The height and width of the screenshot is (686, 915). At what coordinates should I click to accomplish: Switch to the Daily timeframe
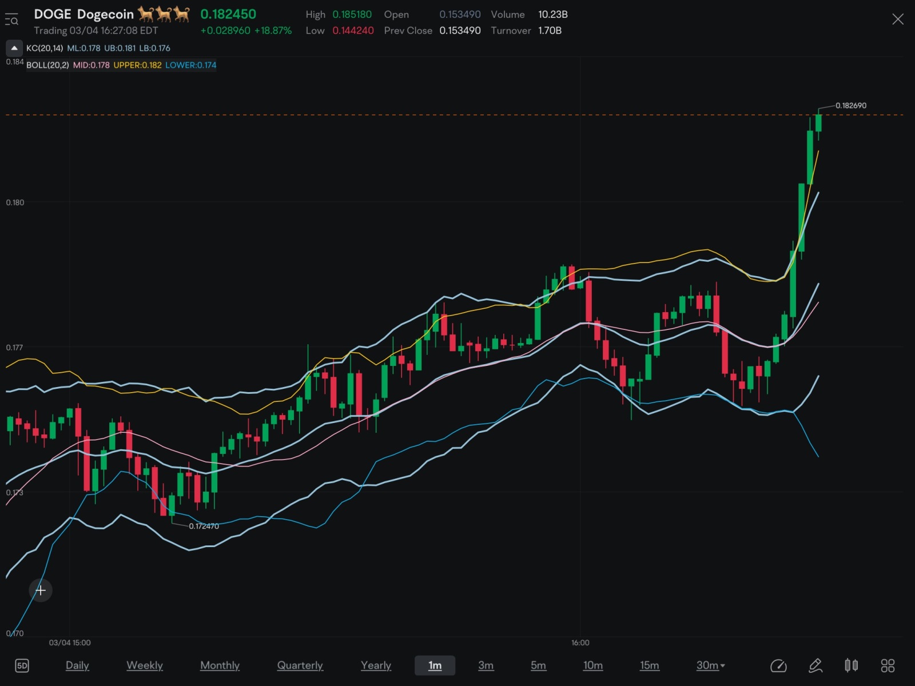pyautogui.click(x=77, y=665)
